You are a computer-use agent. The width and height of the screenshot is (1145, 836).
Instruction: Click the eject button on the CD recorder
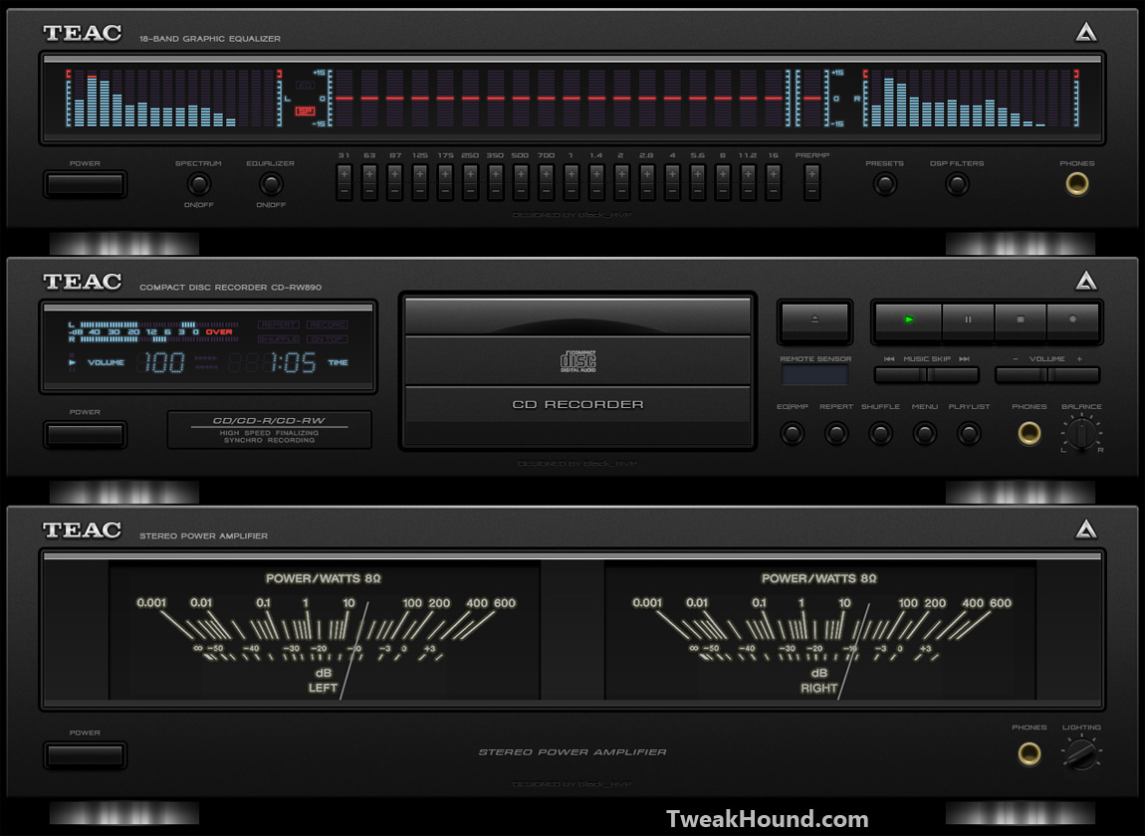tap(814, 319)
